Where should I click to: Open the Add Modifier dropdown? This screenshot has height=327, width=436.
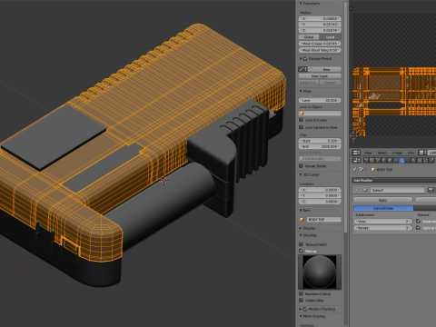pos(394,180)
